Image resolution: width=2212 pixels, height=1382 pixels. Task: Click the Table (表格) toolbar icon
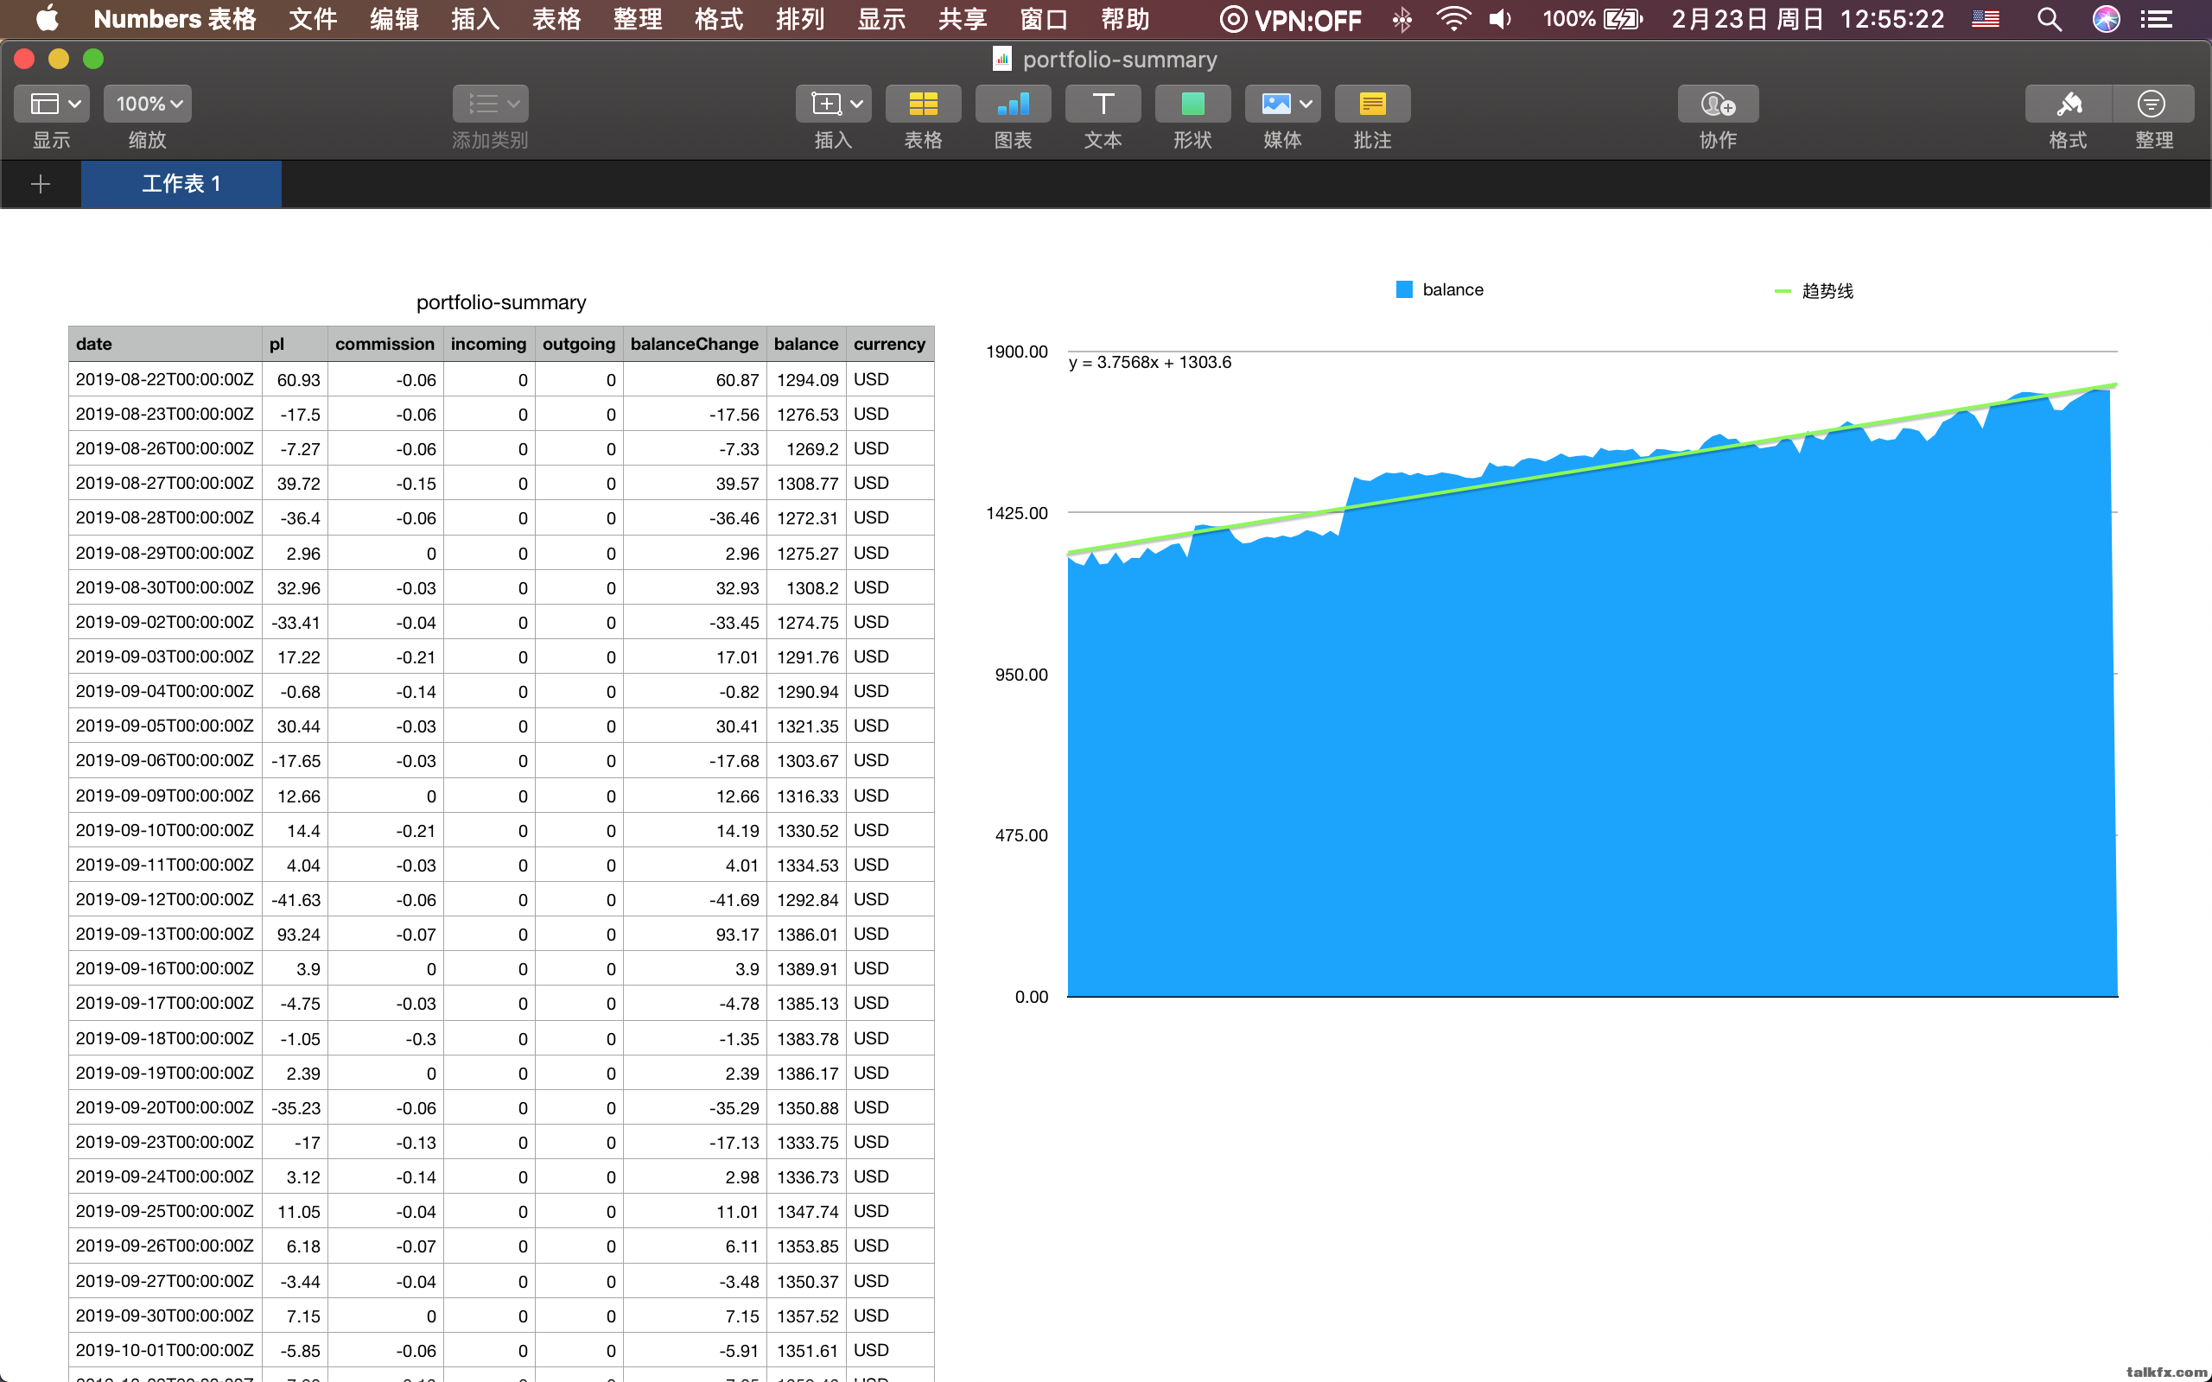click(x=923, y=105)
